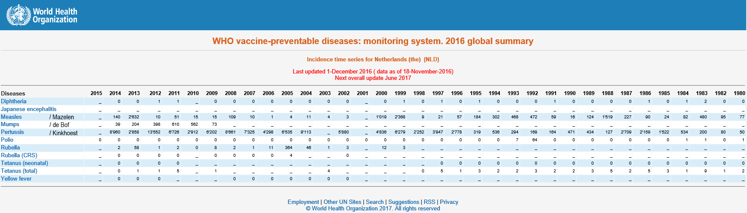Select the 1980 column header

coord(739,93)
